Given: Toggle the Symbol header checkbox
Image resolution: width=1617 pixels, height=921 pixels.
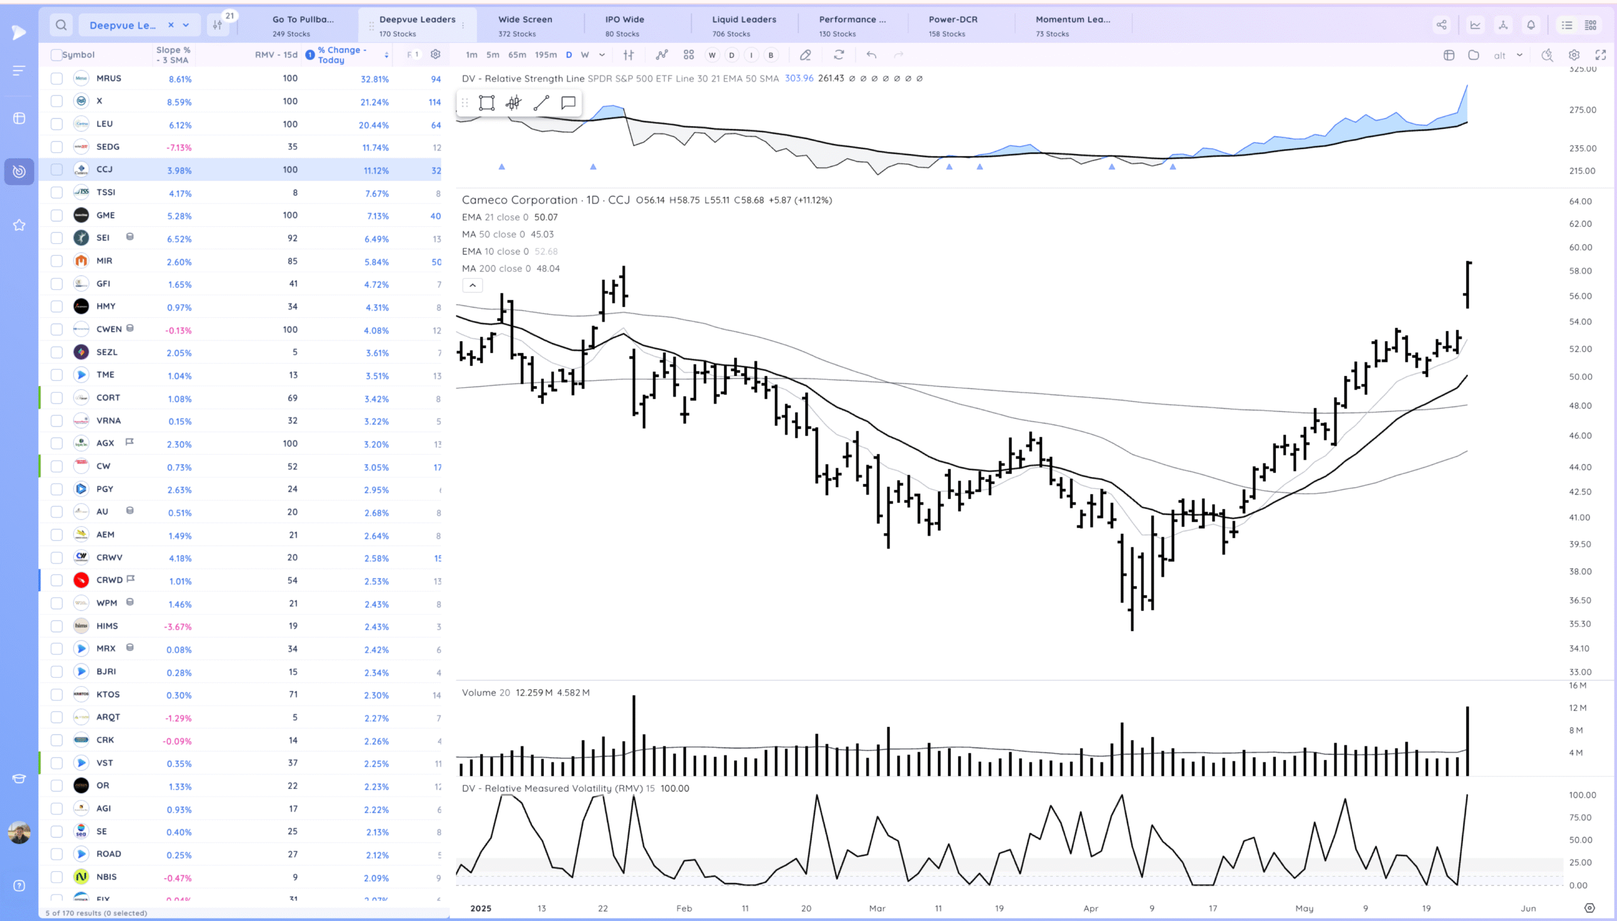Looking at the screenshot, I should pos(56,54).
